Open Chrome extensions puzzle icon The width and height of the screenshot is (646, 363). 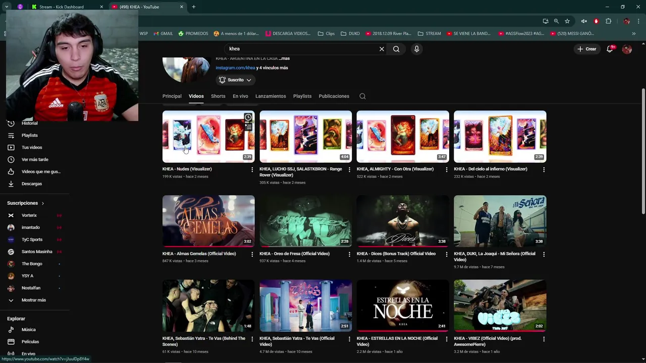point(608,21)
